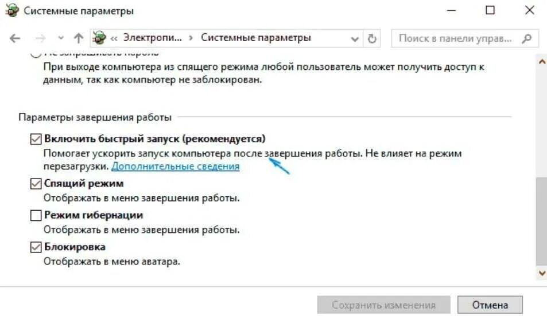Go up one level arrow
Viewport: 547px width, 320px height.
pos(79,38)
